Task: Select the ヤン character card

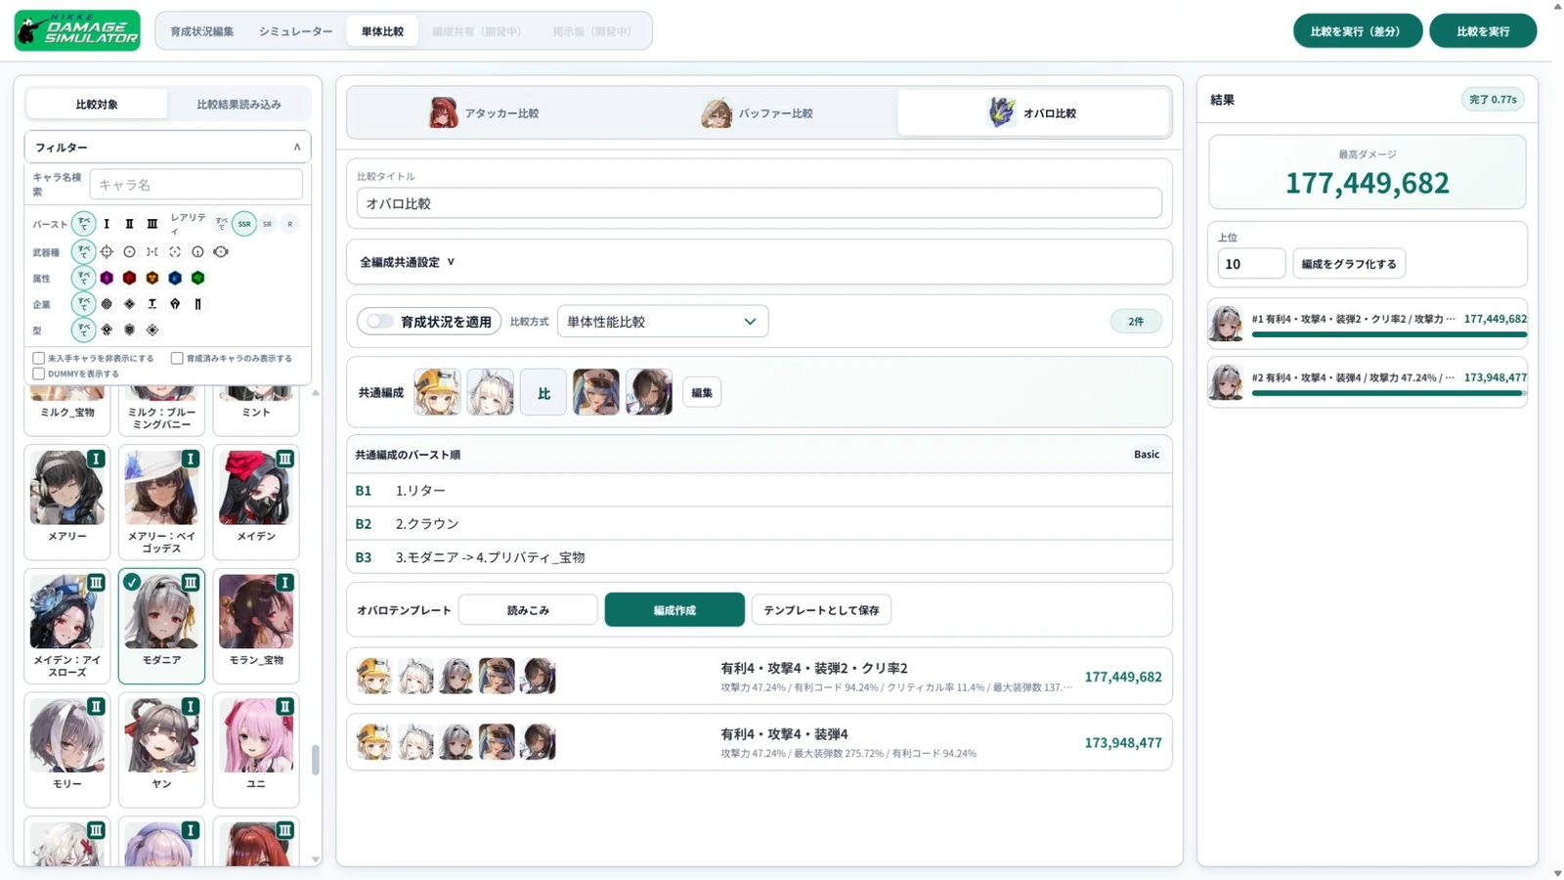Action: coord(161,750)
